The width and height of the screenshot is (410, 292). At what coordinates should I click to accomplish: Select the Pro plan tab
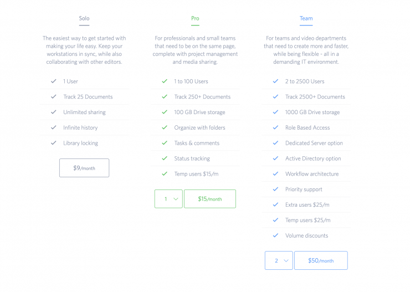click(195, 19)
